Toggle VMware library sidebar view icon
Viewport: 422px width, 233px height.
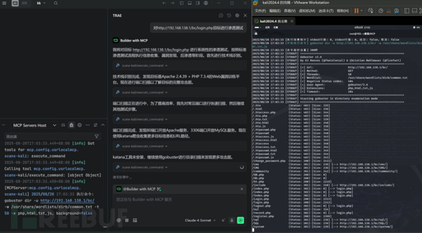(407, 11)
